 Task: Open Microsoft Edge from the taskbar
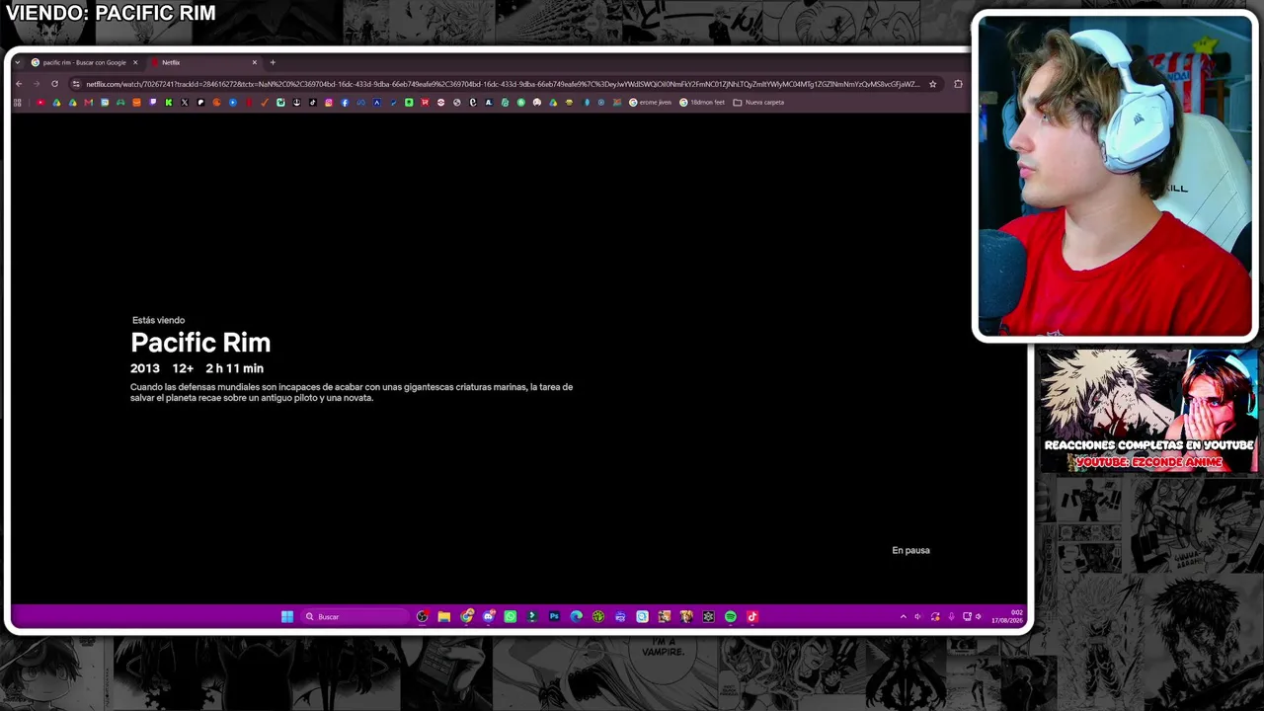pos(576,616)
